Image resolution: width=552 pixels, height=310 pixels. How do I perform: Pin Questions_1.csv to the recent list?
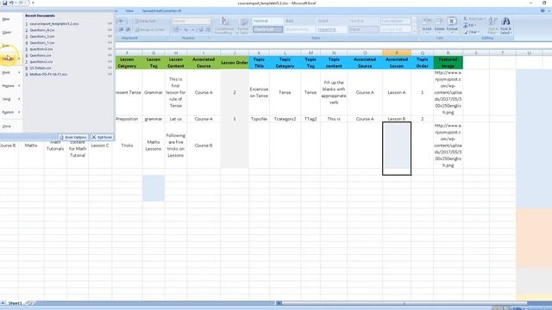click(x=110, y=43)
